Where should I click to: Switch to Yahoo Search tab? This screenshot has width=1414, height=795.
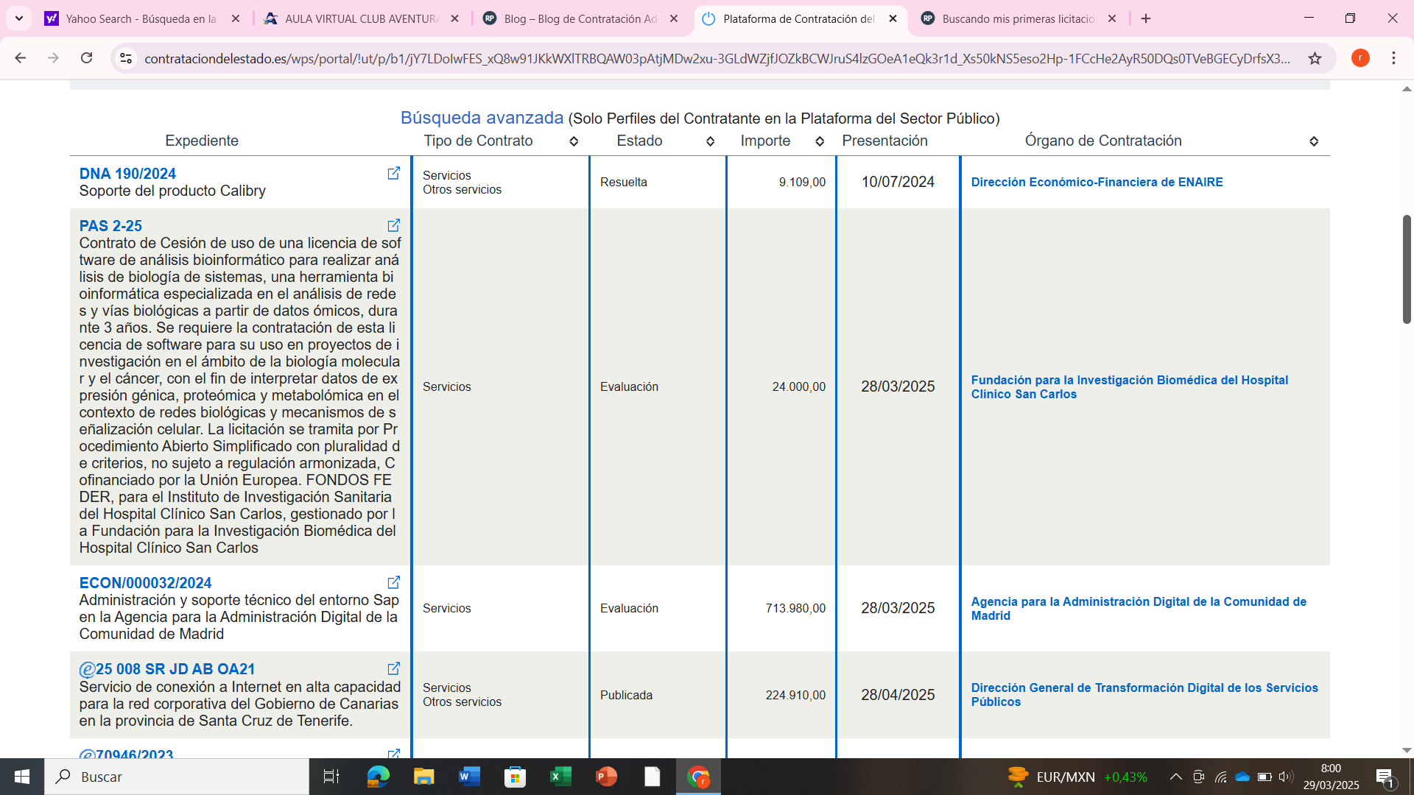pos(140,18)
